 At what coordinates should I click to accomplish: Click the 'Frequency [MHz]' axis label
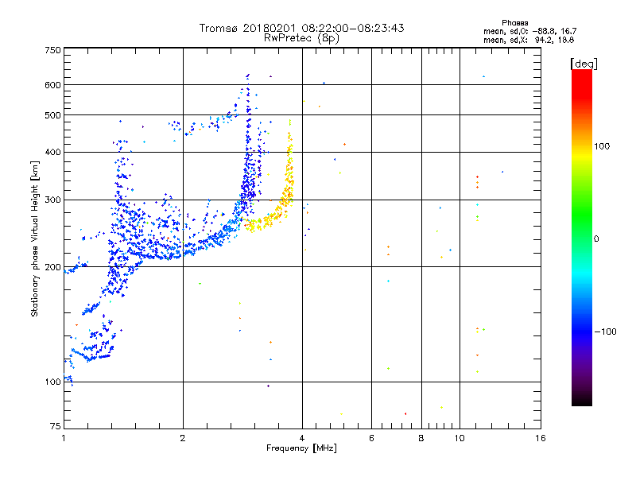[301, 448]
